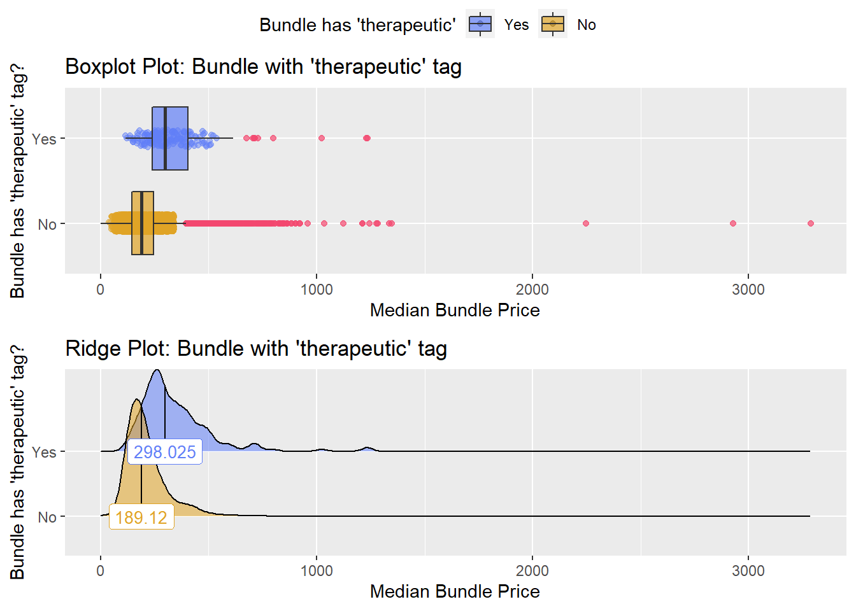Click 'Median Bundle Price' label under boxplot
This screenshot has width=856, height=611.
455,310
